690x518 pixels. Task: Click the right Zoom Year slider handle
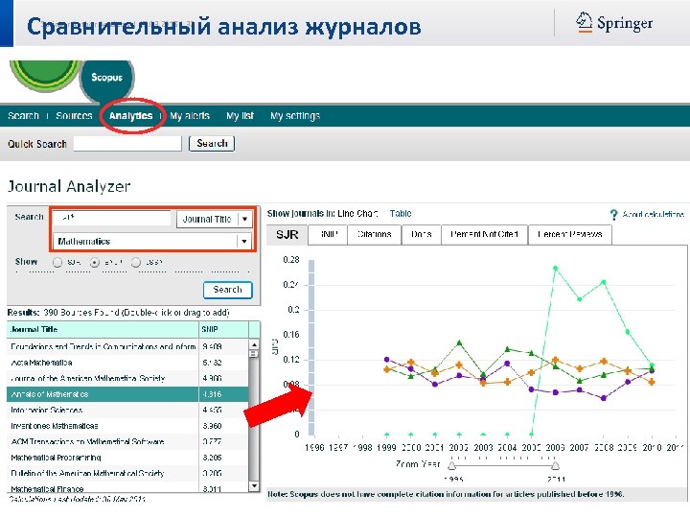555,465
